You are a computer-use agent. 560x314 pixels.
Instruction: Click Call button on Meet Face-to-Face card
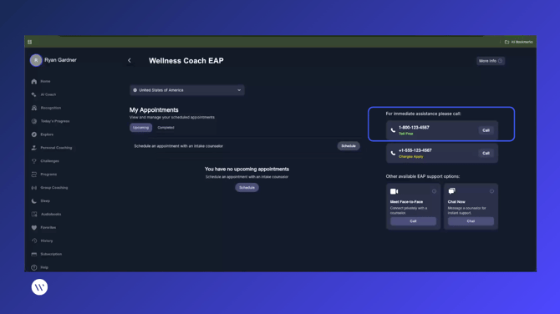coord(413,221)
